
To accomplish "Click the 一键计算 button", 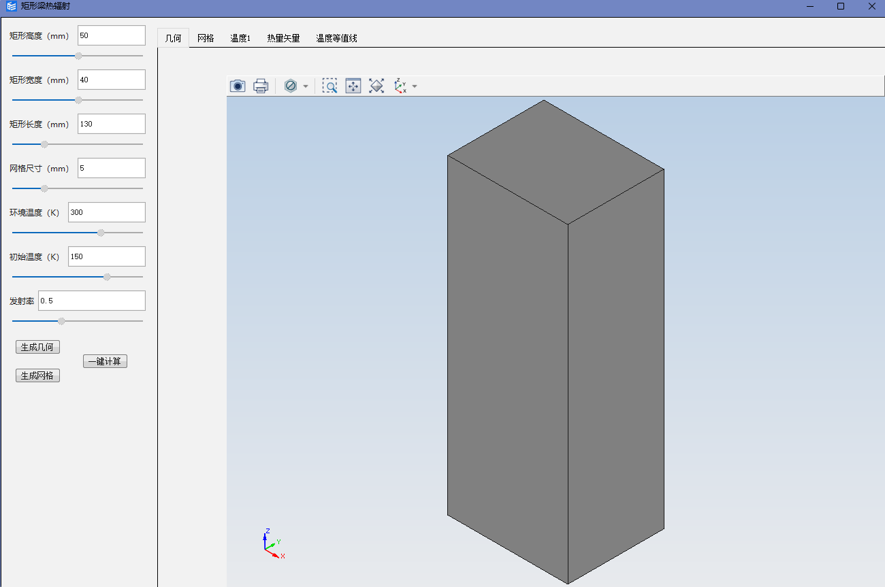I will [105, 361].
